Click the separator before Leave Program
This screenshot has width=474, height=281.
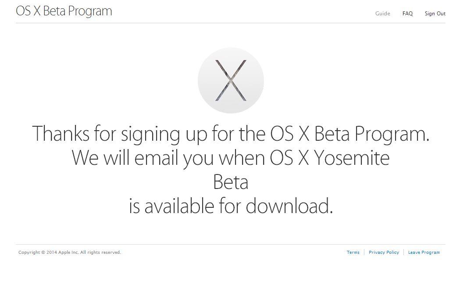coord(403,253)
